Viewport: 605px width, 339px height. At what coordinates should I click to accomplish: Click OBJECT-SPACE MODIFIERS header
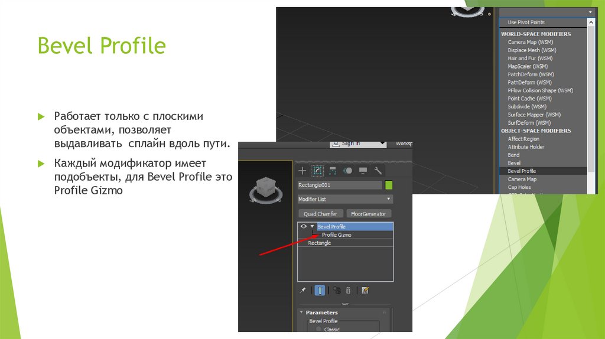pyautogui.click(x=536, y=131)
